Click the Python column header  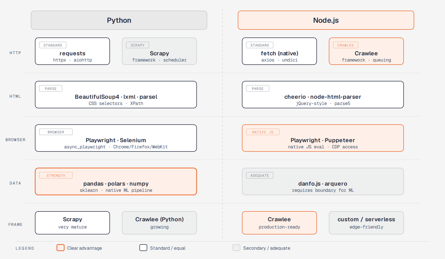point(119,20)
